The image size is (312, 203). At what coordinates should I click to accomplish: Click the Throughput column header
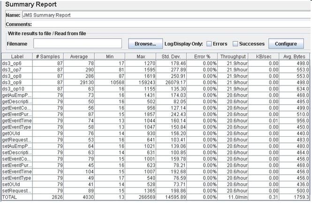[233, 56]
